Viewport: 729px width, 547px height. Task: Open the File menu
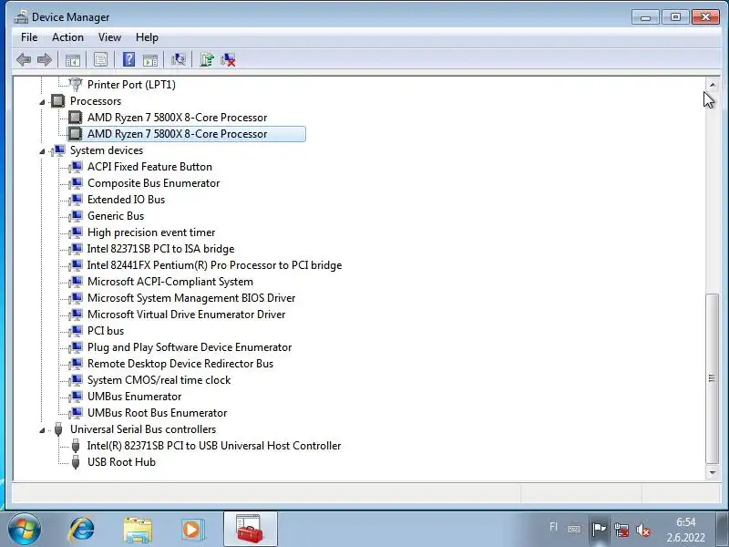tap(29, 37)
